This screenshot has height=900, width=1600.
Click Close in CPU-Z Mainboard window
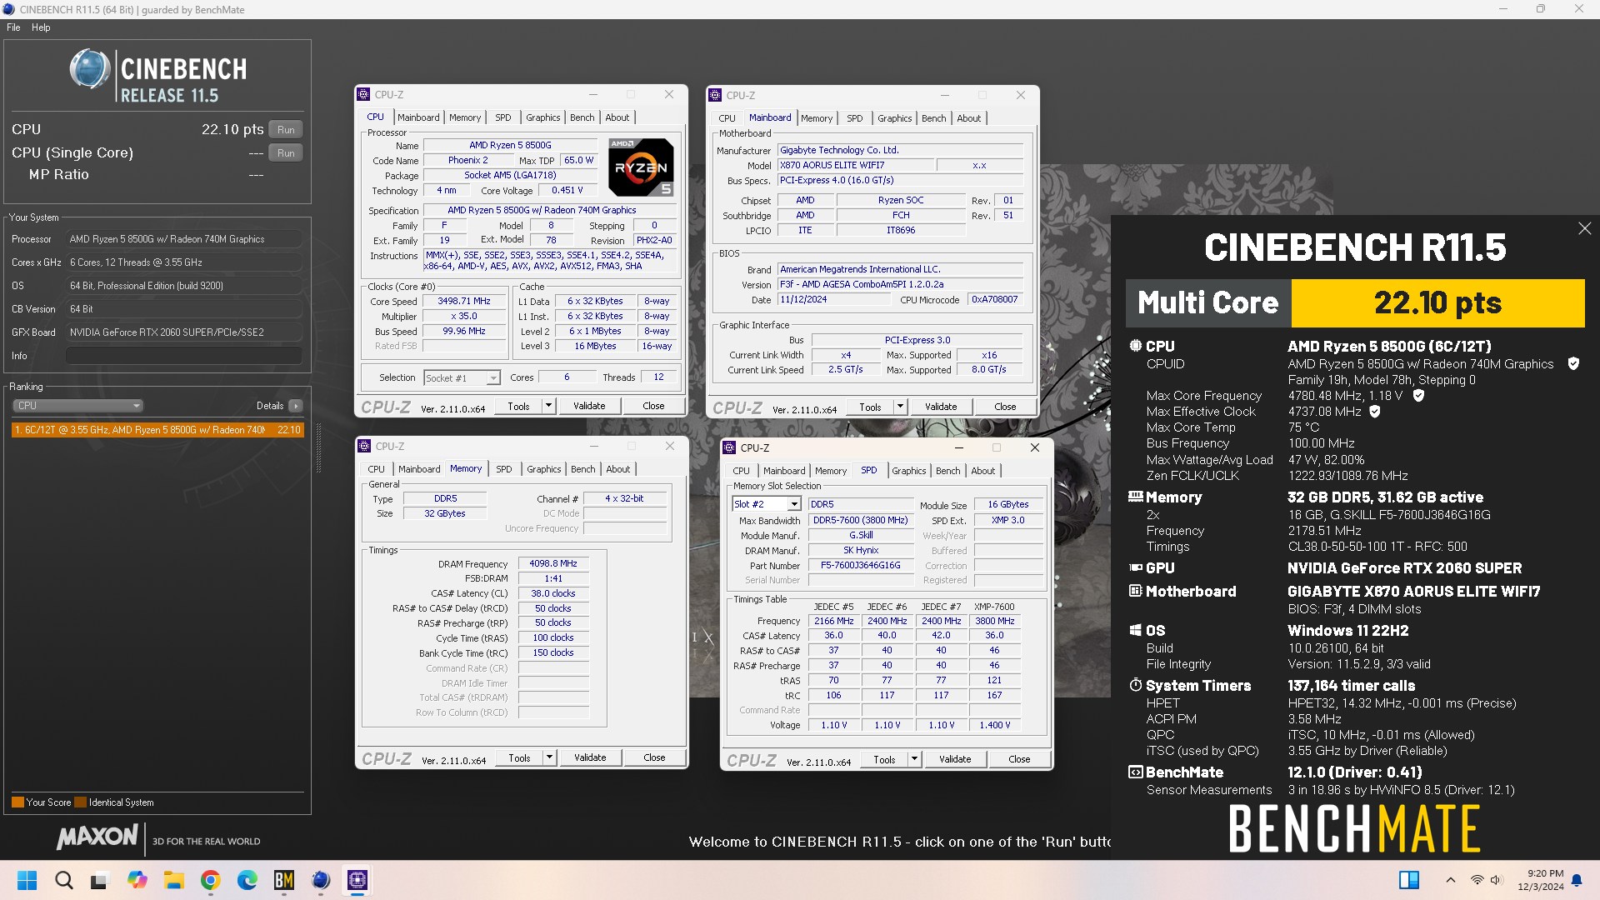click(x=1005, y=407)
